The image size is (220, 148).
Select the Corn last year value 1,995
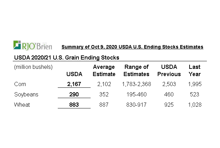pos(194,84)
